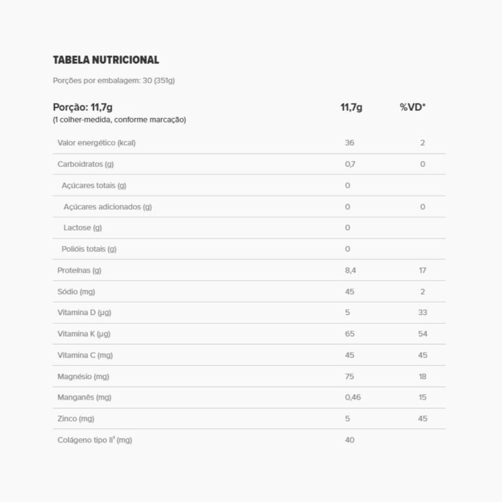Image resolution: width=502 pixels, height=502 pixels.
Task: Click the Magnésio (mg) row label
Action: (83, 376)
